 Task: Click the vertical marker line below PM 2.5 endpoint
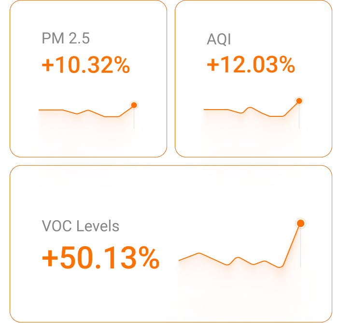[134, 120]
